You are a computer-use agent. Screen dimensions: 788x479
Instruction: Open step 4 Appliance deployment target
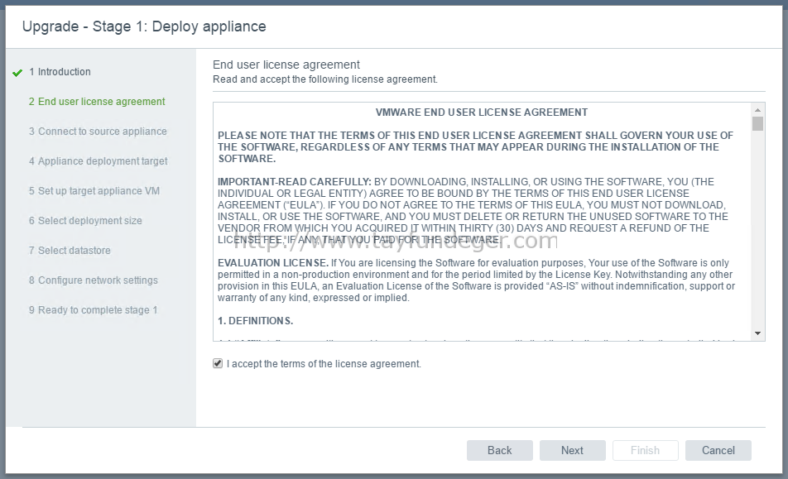[x=98, y=161]
